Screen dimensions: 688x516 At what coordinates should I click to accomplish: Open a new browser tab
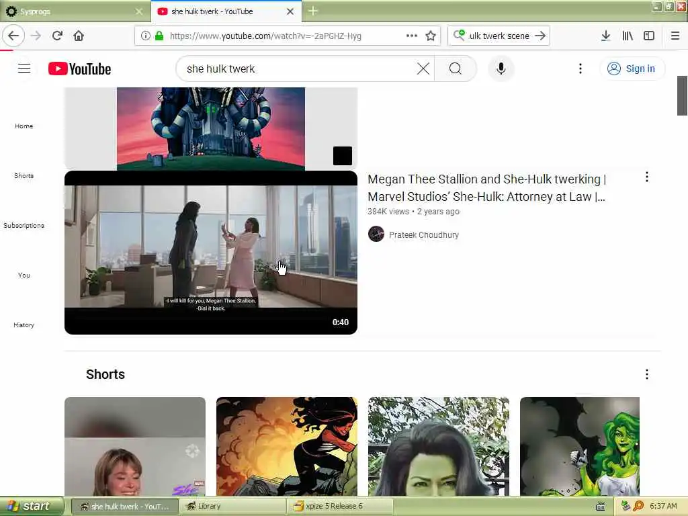coord(313,11)
